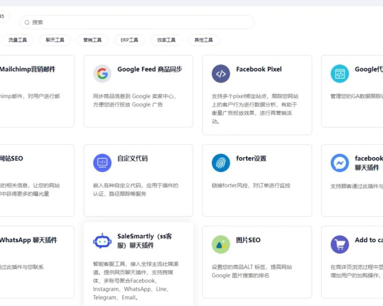
Task: Select the ERP工具 filter tag
Action: coord(129,40)
